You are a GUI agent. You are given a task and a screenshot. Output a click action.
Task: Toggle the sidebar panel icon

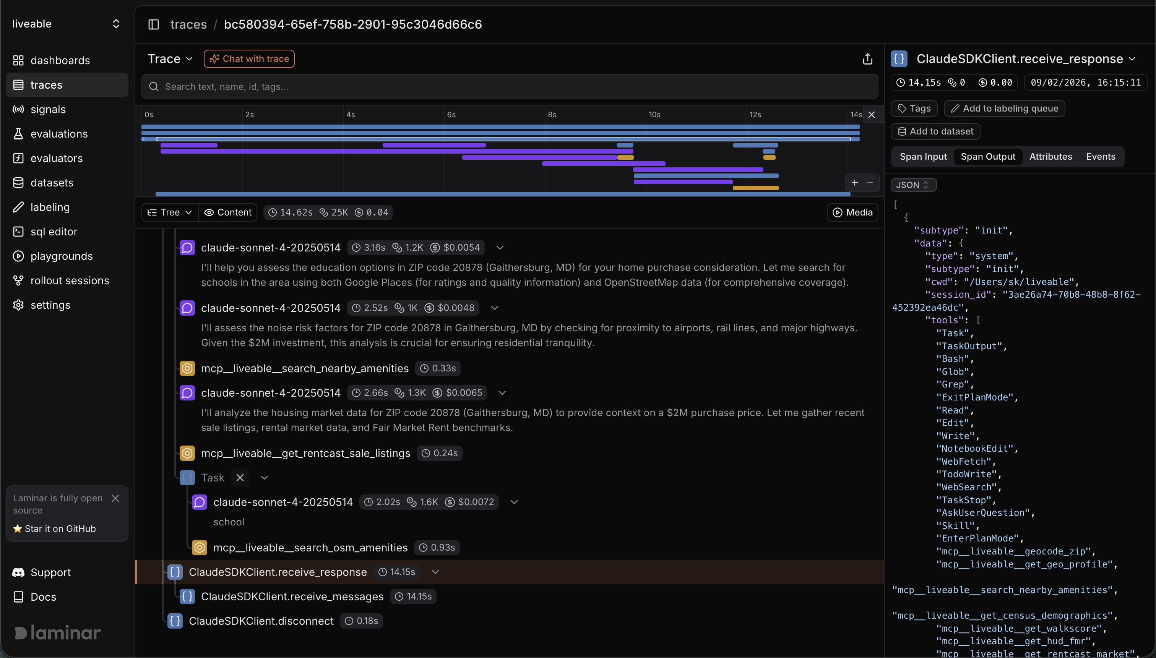click(154, 24)
